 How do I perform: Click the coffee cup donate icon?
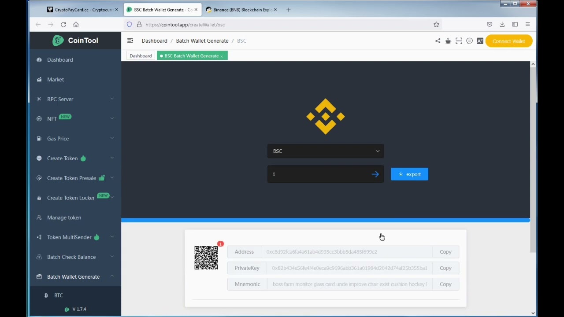coord(448,41)
